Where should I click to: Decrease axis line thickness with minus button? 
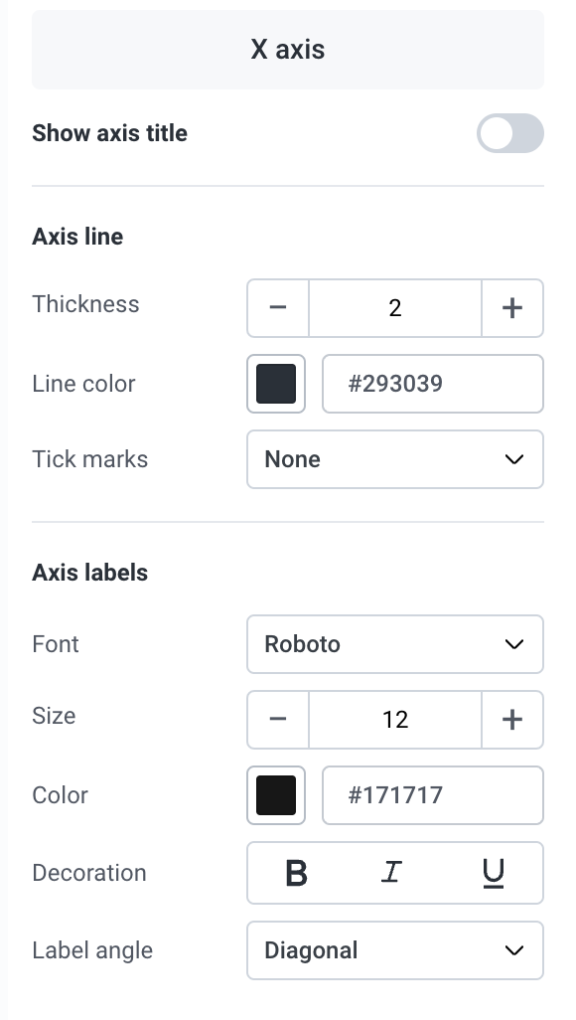click(x=278, y=308)
